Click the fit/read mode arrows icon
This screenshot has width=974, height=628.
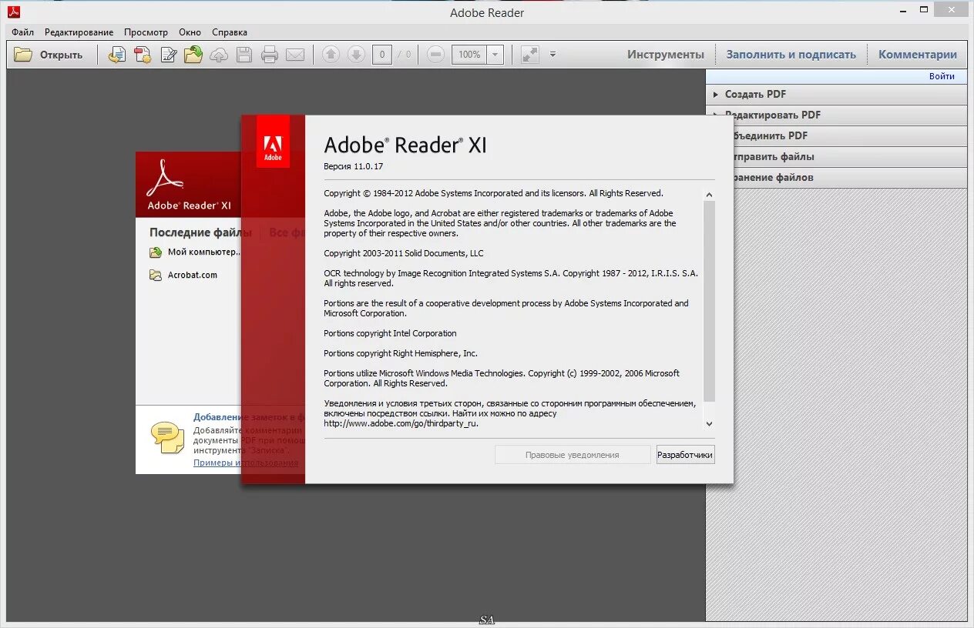click(x=529, y=55)
